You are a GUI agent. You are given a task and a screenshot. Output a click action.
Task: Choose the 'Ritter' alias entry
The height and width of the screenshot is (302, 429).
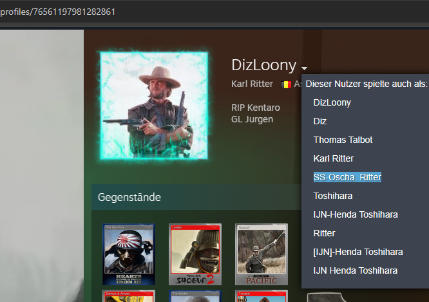pos(324,233)
